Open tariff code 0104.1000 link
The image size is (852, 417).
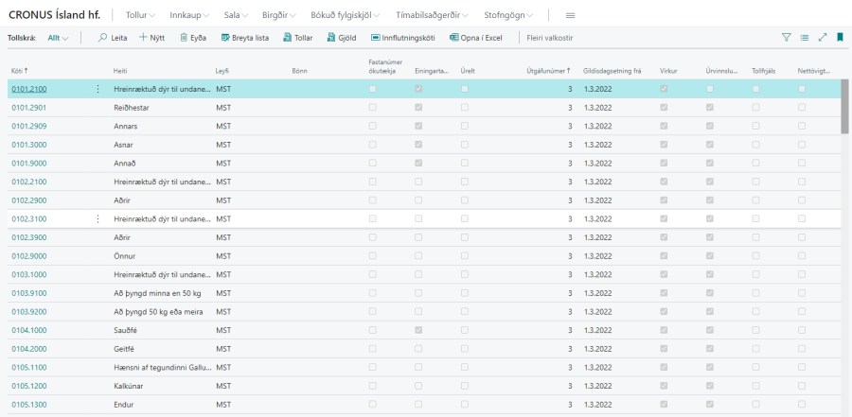(28, 330)
